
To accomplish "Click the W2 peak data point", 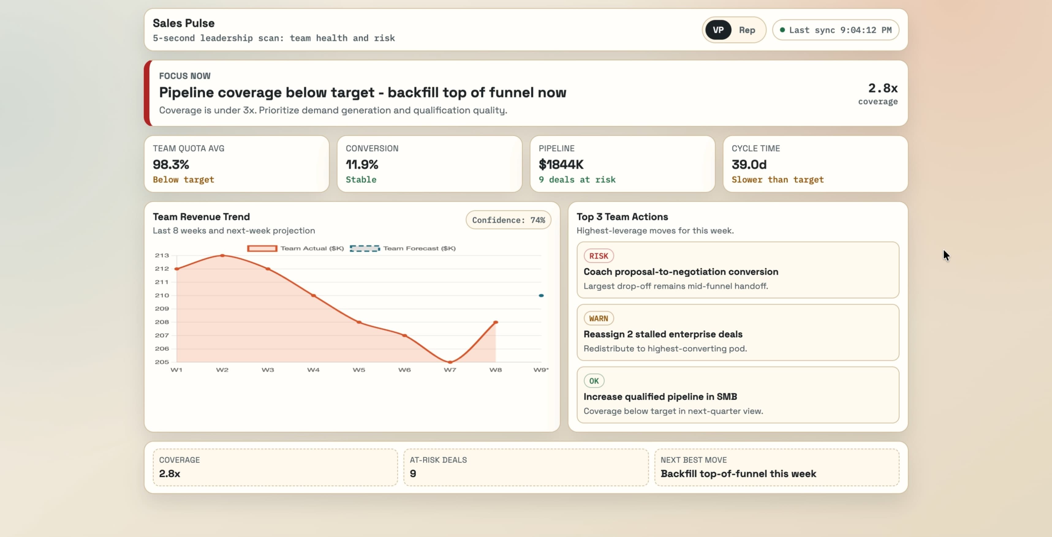I will pyautogui.click(x=222, y=255).
